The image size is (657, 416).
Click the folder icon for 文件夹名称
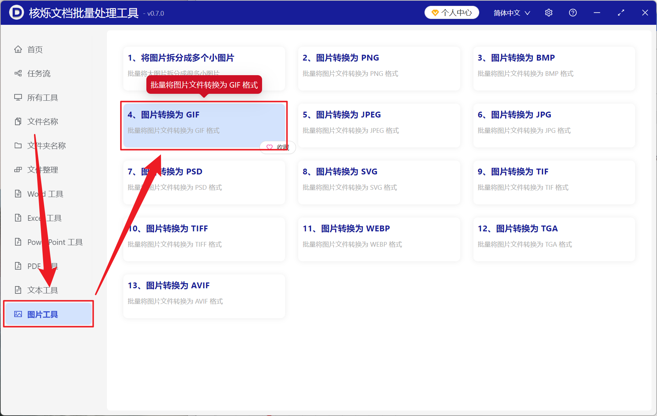click(x=18, y=146)
